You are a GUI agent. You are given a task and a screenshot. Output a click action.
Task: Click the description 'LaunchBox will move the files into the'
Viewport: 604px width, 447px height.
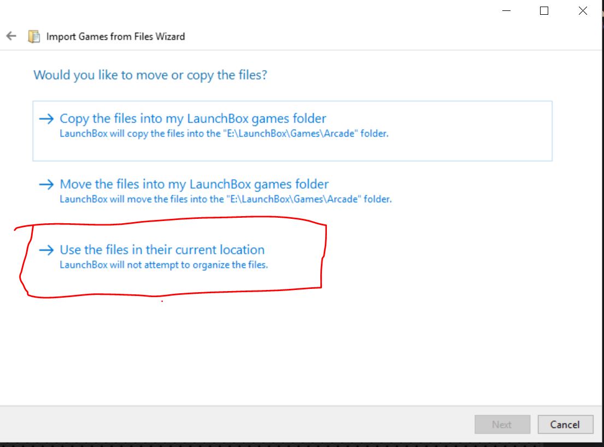point(142,199)
